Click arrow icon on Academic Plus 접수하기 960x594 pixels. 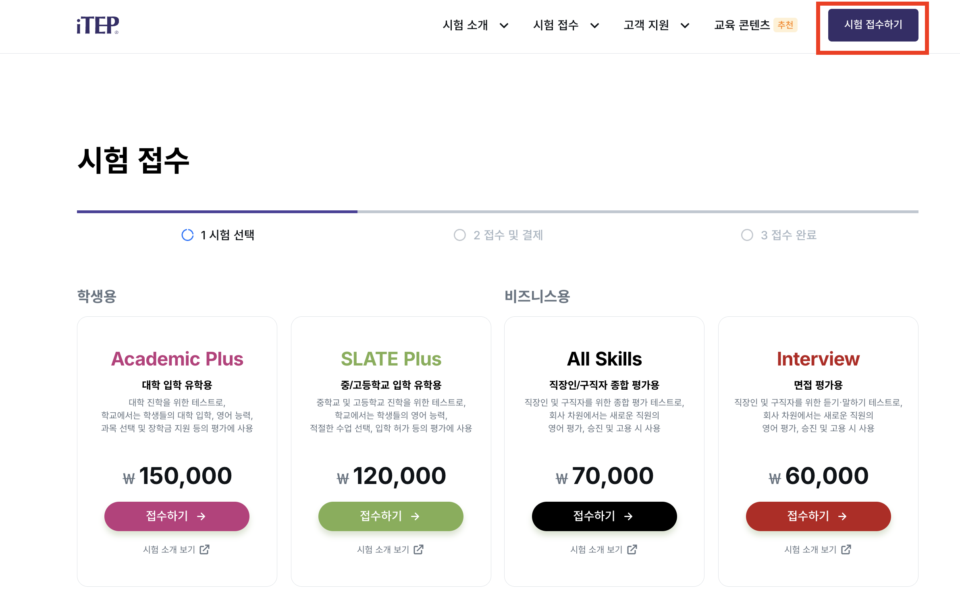click(202, 516)
